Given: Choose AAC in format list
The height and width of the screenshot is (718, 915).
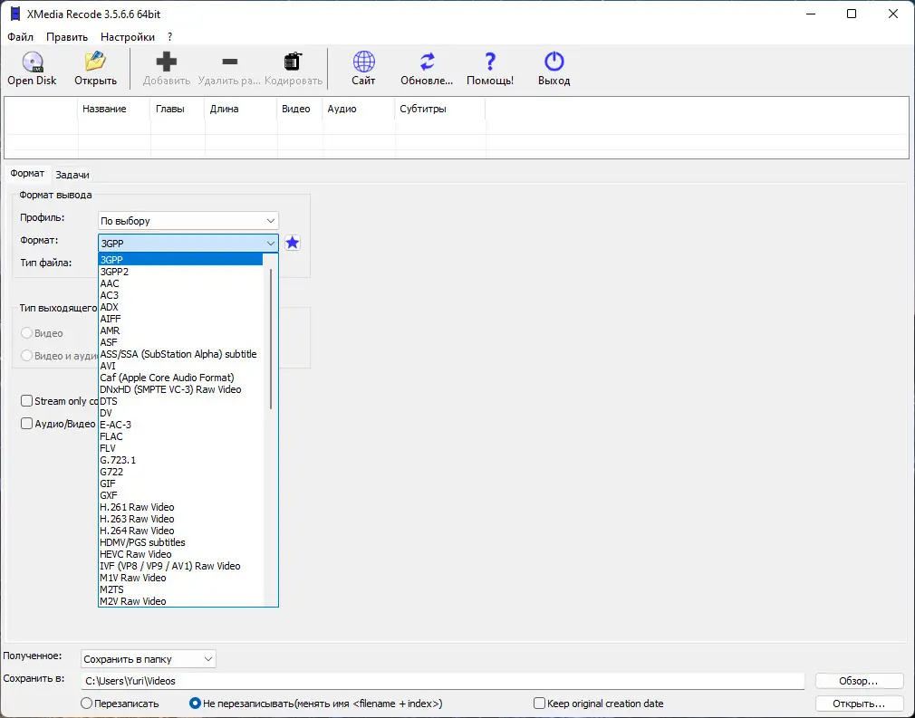Looking at the screenshot, I should pyautogui.click(x=181, y=283).
